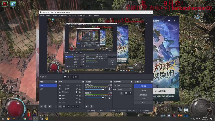This screenshot has width=215, height=121.
Task: Toggle lock on war3 source
Action: tap(80, 95)
